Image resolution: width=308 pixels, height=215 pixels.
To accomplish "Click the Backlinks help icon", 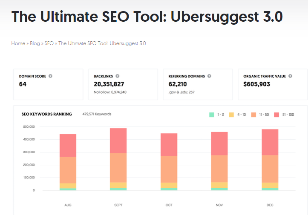I will [117, 76].
